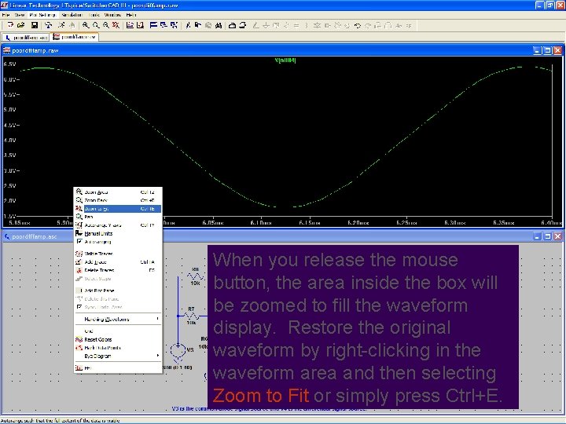This screenshot has width=566, height=424.
Task: Click the Zoom to Fit toolbar icon
Action: tap(116, 25)
